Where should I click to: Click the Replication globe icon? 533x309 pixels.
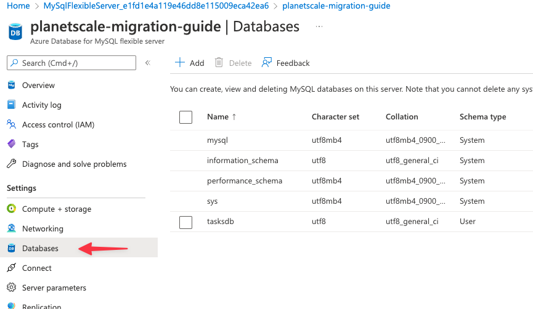click(11, 305)
